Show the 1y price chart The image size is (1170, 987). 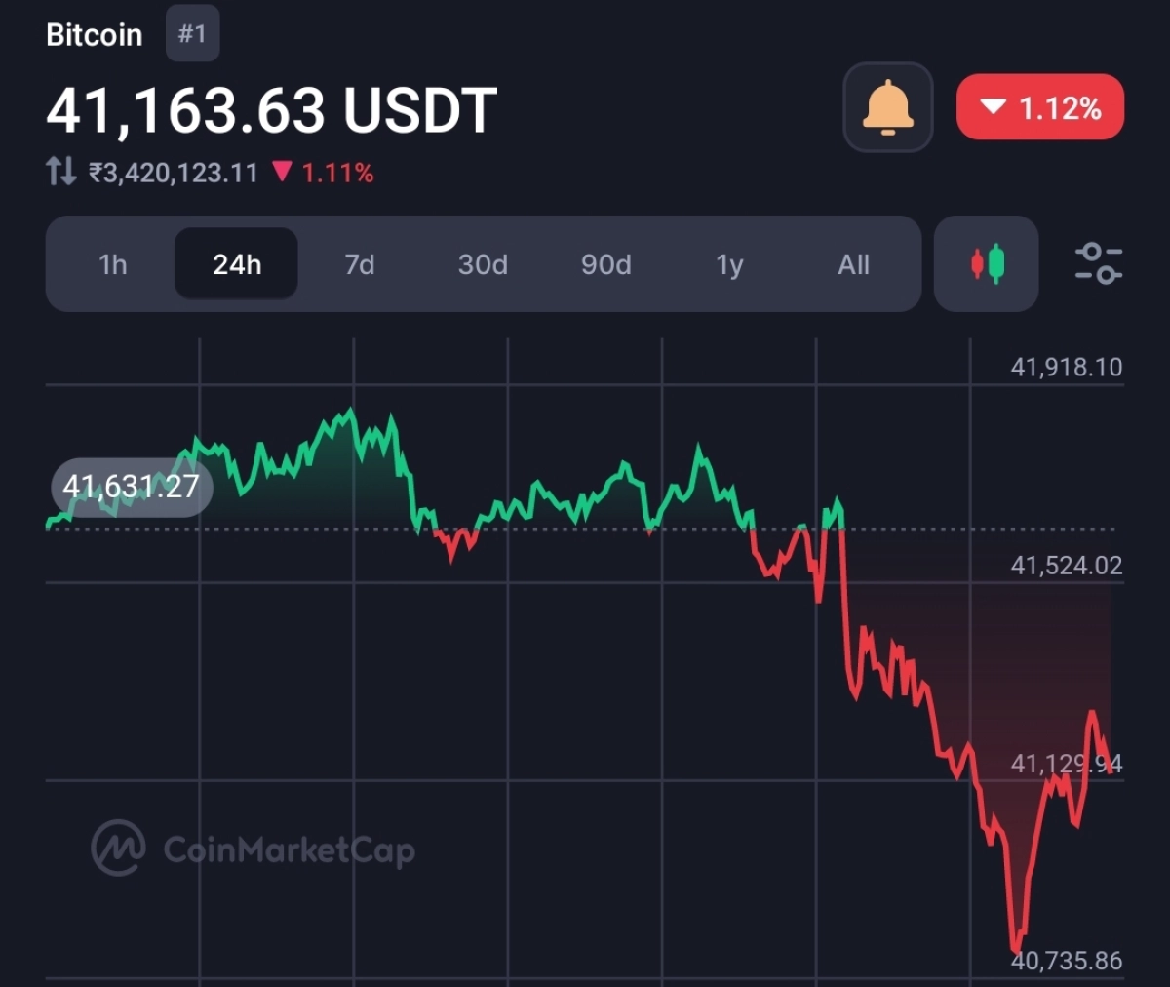(x=729, y=264)
